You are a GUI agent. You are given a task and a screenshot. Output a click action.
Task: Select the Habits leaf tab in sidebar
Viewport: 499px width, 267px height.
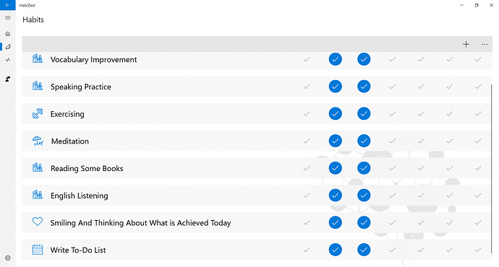(8, 47)
